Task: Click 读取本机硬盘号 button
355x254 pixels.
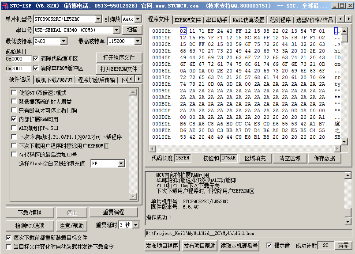Action: 239,246
